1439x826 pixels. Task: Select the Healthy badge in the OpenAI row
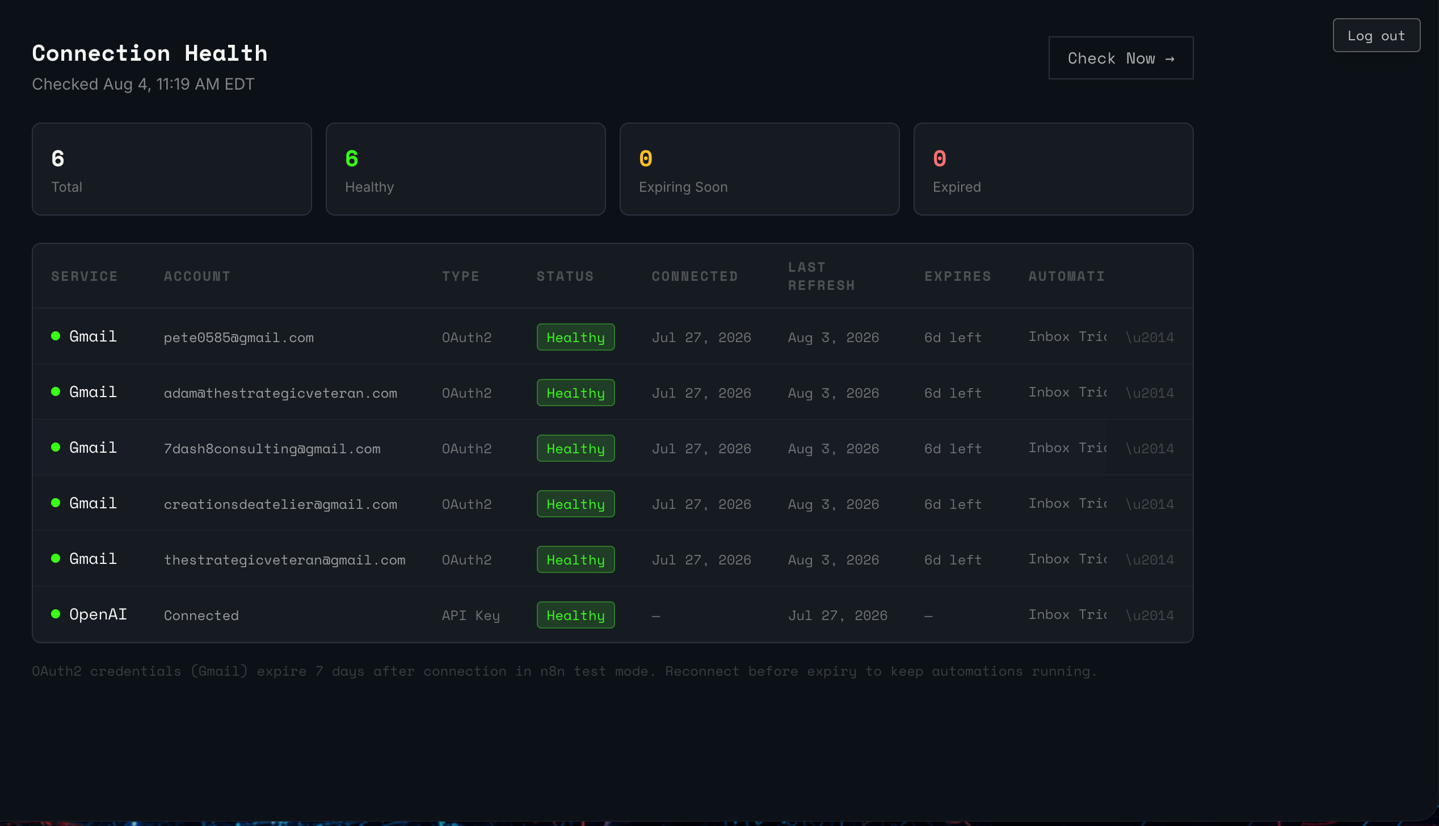pyautogui.click(x=575, y=615)
